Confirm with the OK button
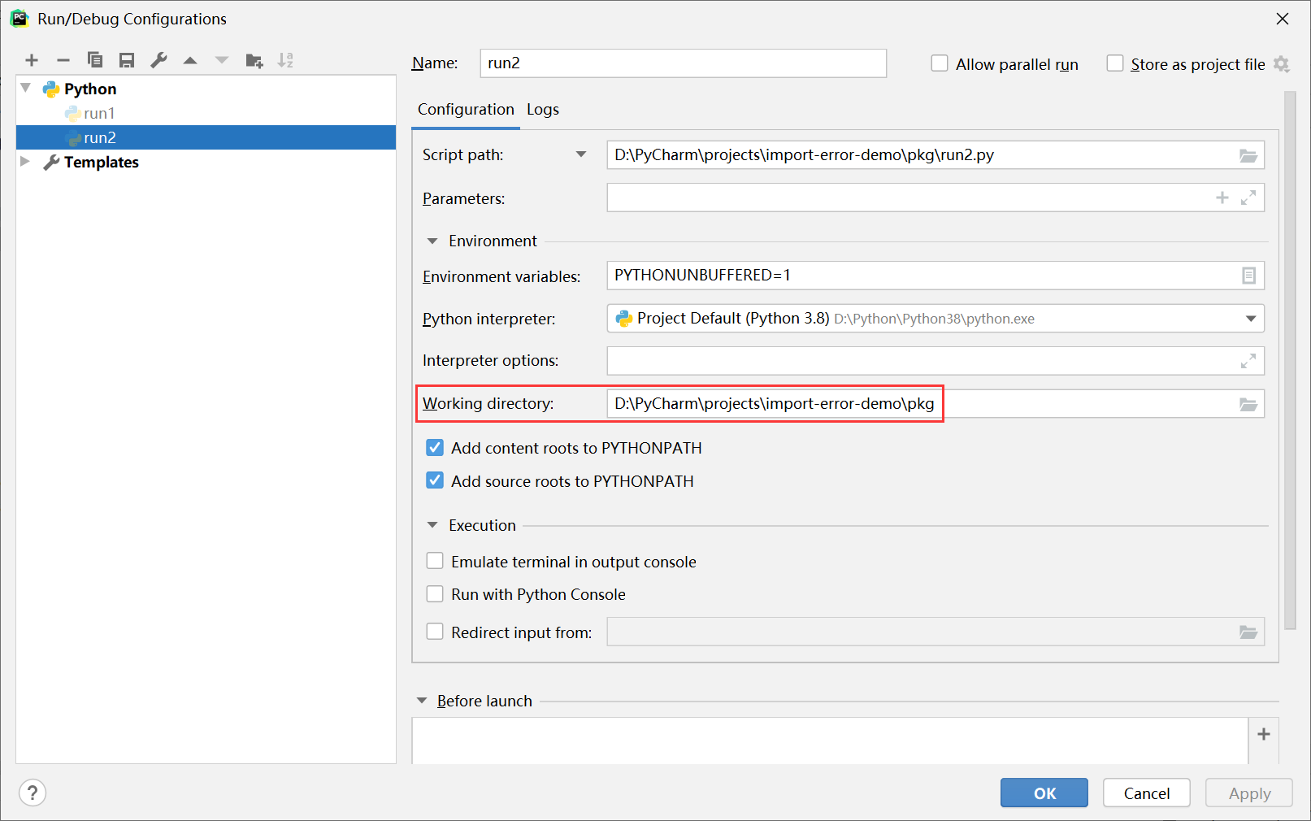 [1044, 793]
